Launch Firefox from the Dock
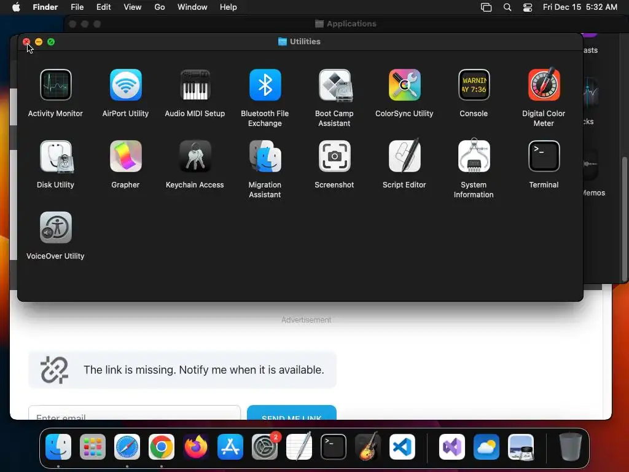This screenshot has height=472, width=629. pyautogui.click(x=196, y=447)
